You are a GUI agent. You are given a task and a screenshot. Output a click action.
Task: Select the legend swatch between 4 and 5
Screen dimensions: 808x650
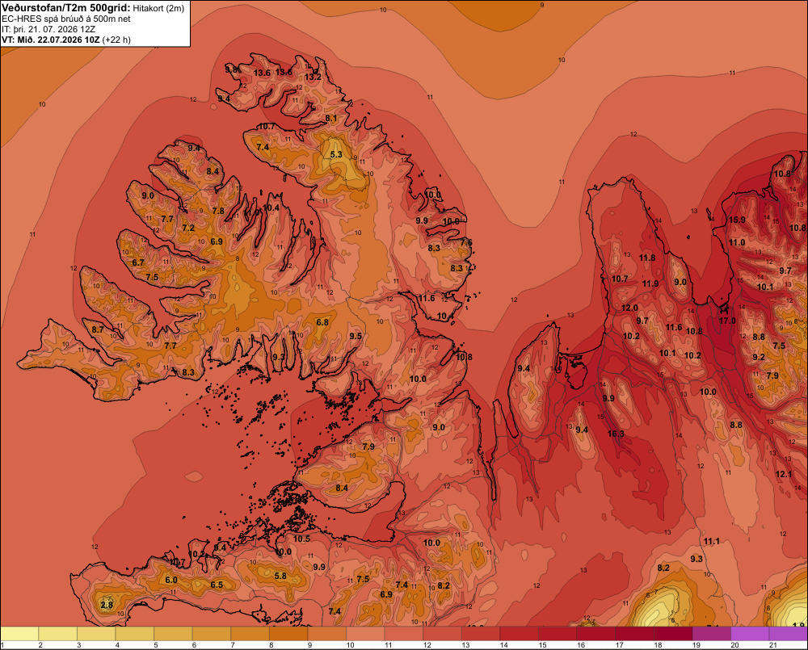click(x=134, y=634)
